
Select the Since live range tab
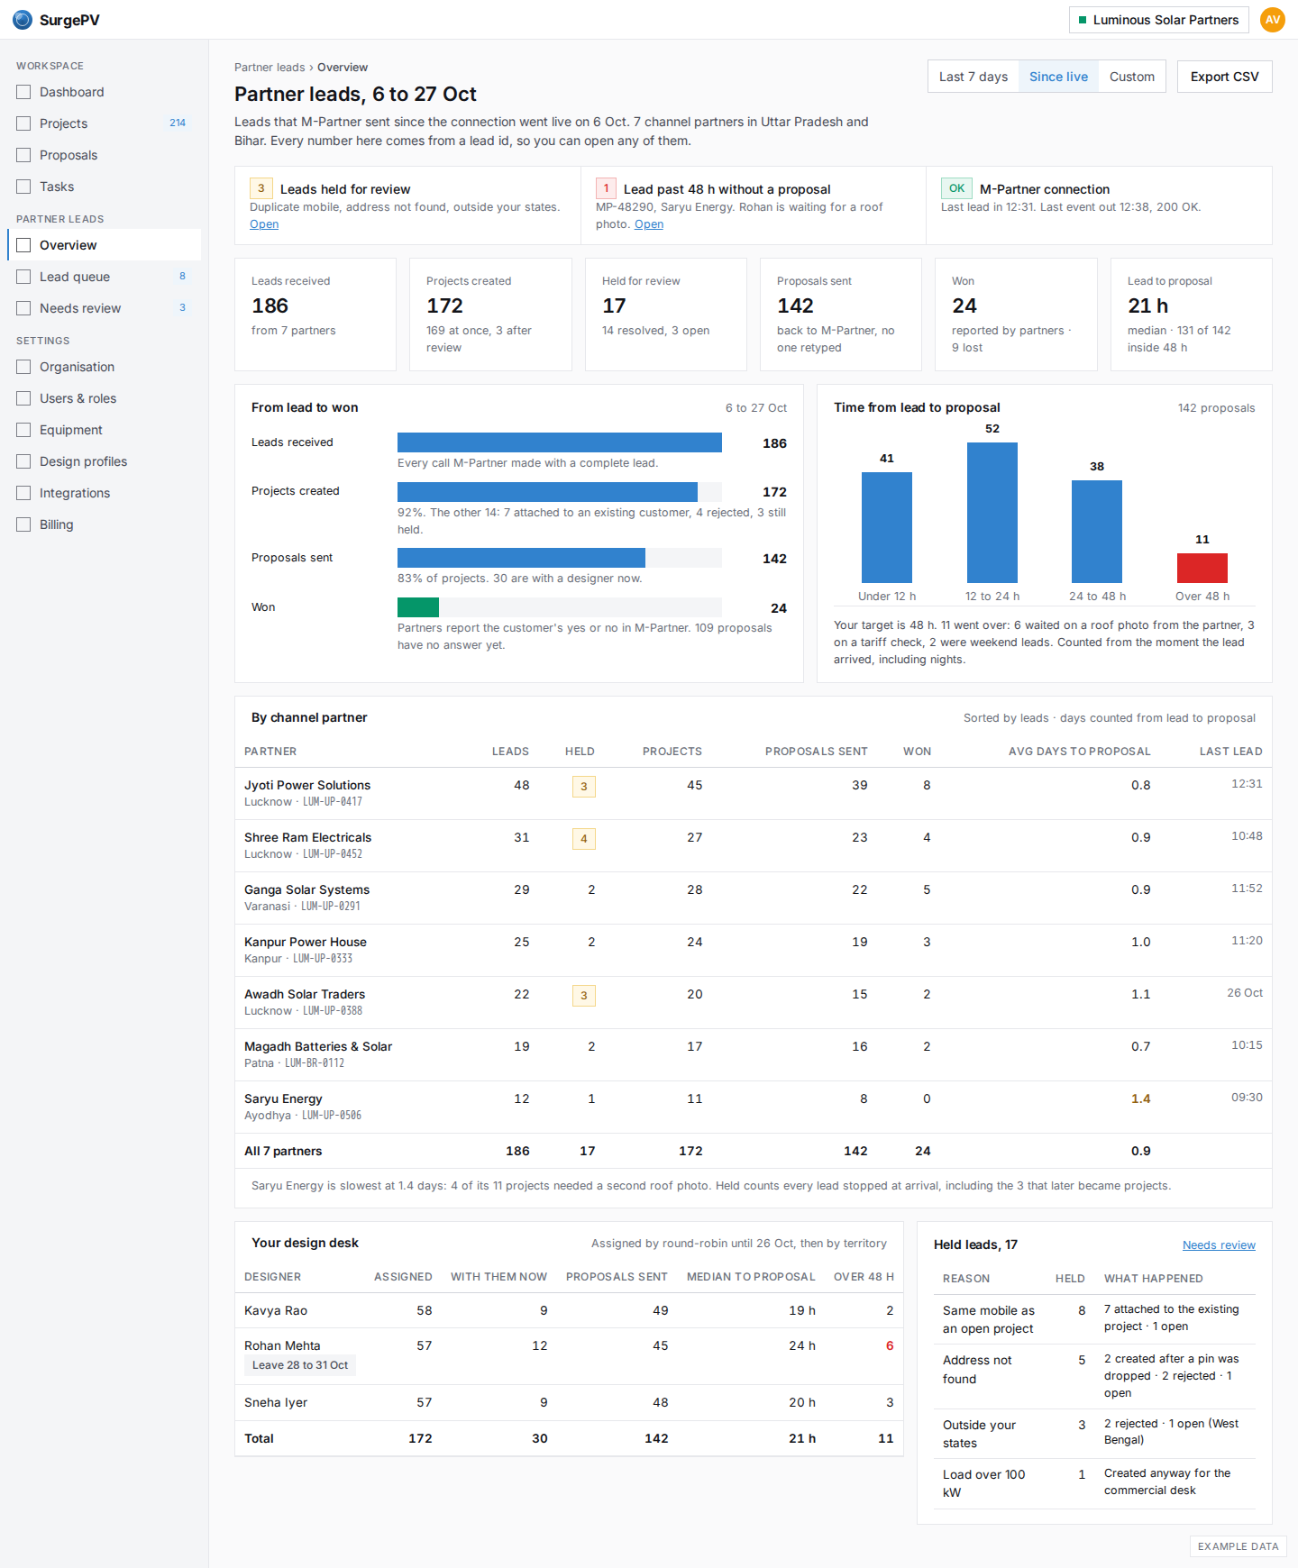[1058, 77]
